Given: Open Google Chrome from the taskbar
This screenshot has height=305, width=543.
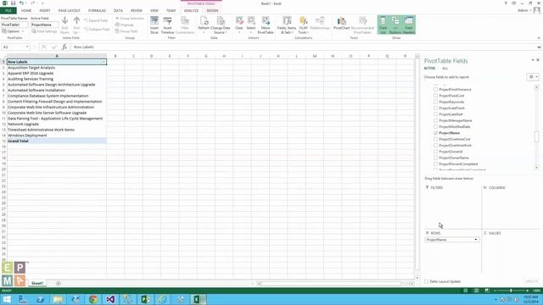Looking at the screenshot, I should pos(92,299).
